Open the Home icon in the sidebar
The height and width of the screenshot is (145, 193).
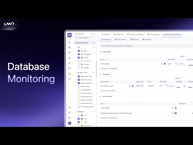[x=70, y=42]
